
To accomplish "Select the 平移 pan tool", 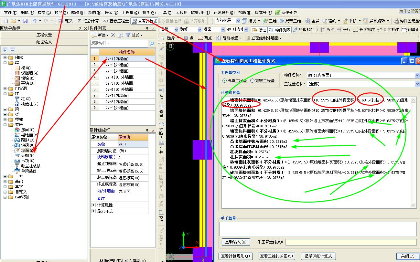I will pos(352,21).
